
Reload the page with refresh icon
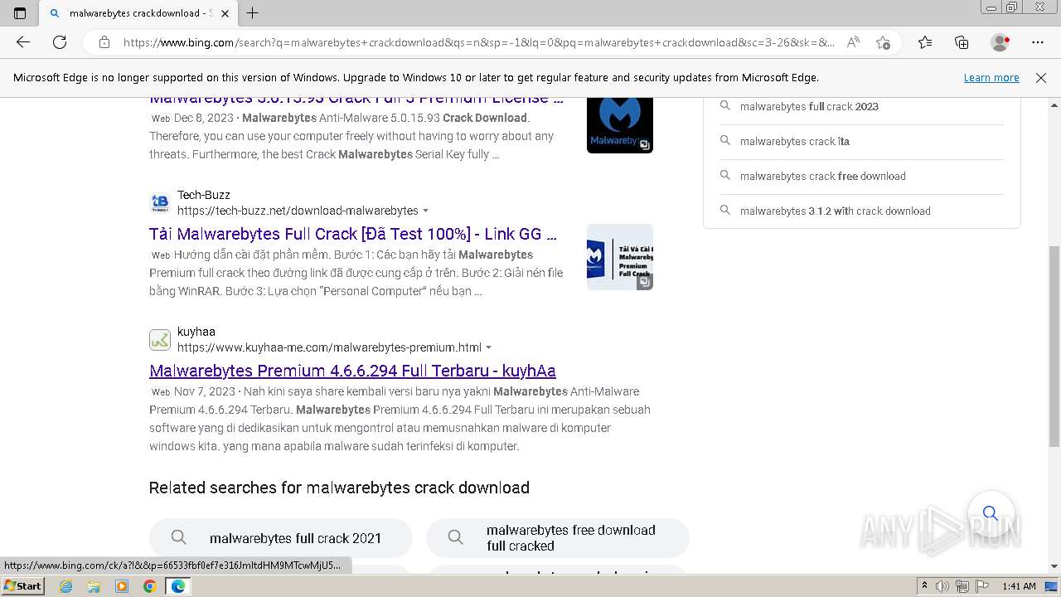click(60, 42)
